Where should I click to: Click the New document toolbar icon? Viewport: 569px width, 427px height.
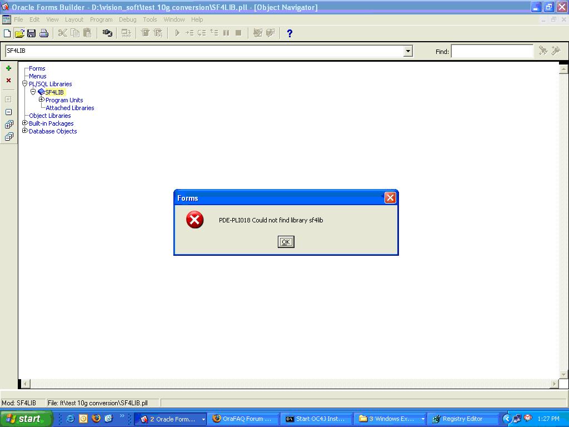pos(7,33)
